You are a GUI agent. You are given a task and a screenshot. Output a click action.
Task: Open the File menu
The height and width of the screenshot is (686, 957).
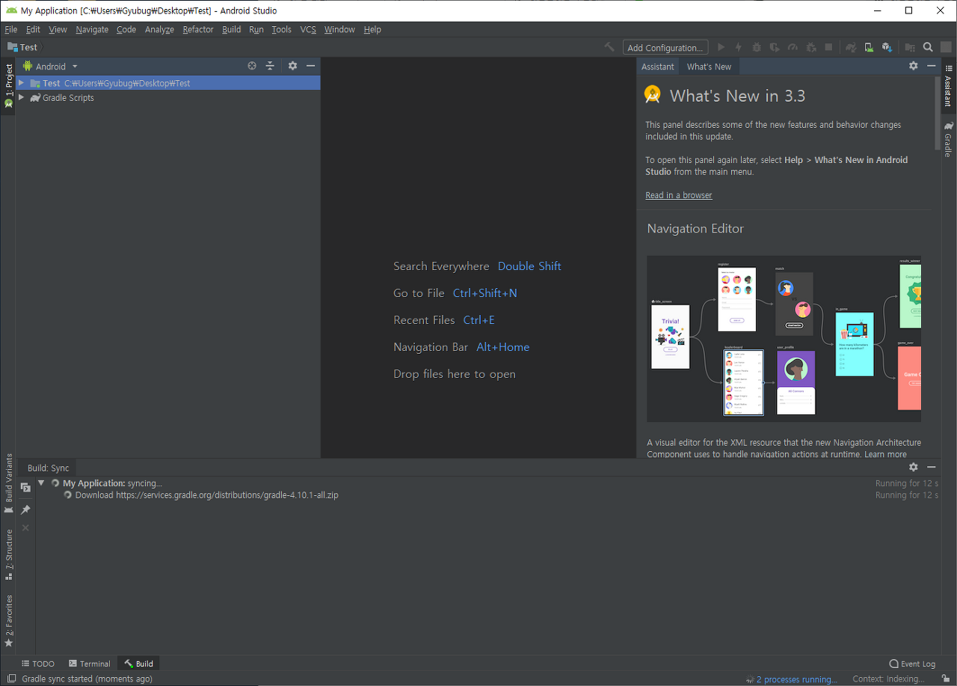10,29
